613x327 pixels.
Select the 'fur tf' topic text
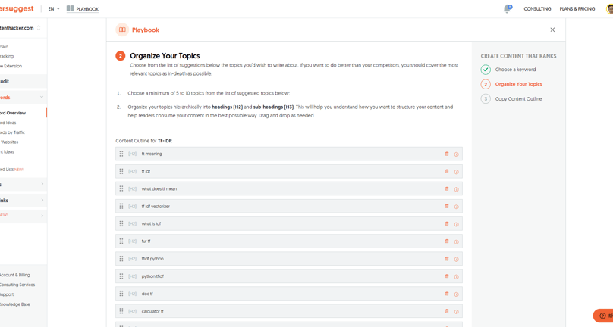click(x=146, y=241)
